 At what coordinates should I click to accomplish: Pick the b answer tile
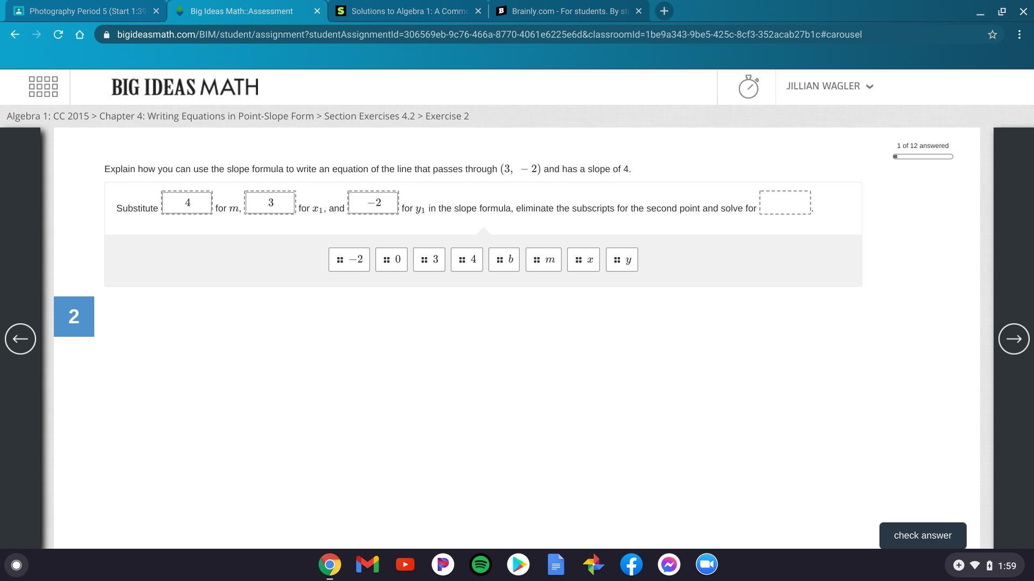[504, 260]
